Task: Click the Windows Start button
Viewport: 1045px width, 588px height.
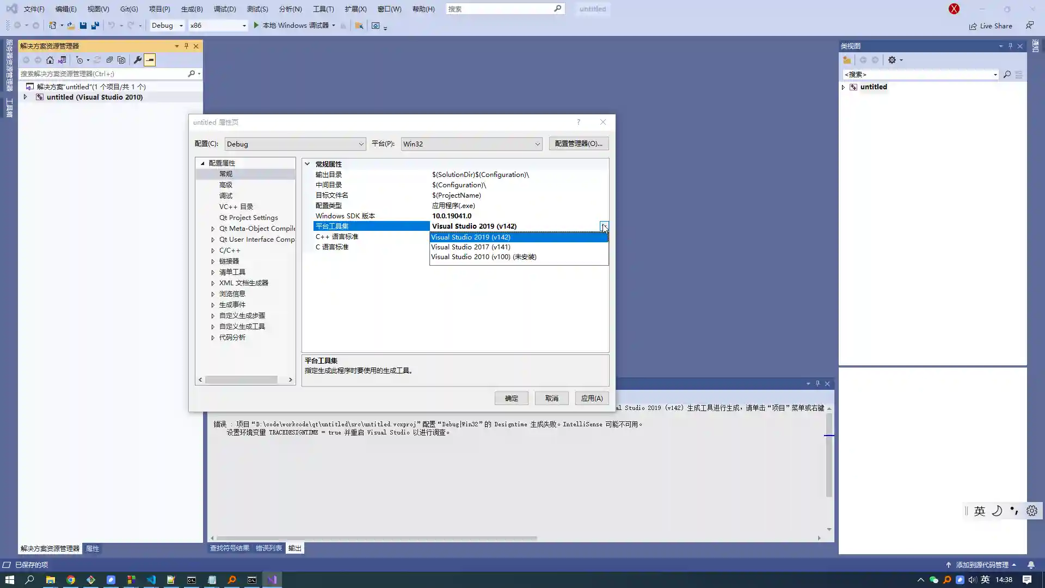Action: pyautogui.click(x=10, y=580)
